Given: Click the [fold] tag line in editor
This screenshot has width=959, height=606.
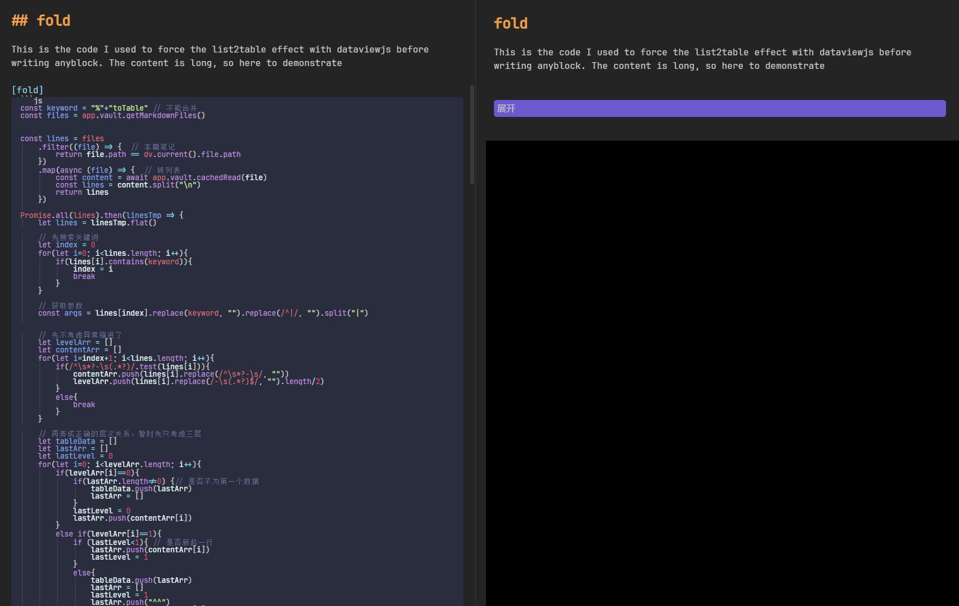Looking at the screenshot, I should (x=28, y=90).
